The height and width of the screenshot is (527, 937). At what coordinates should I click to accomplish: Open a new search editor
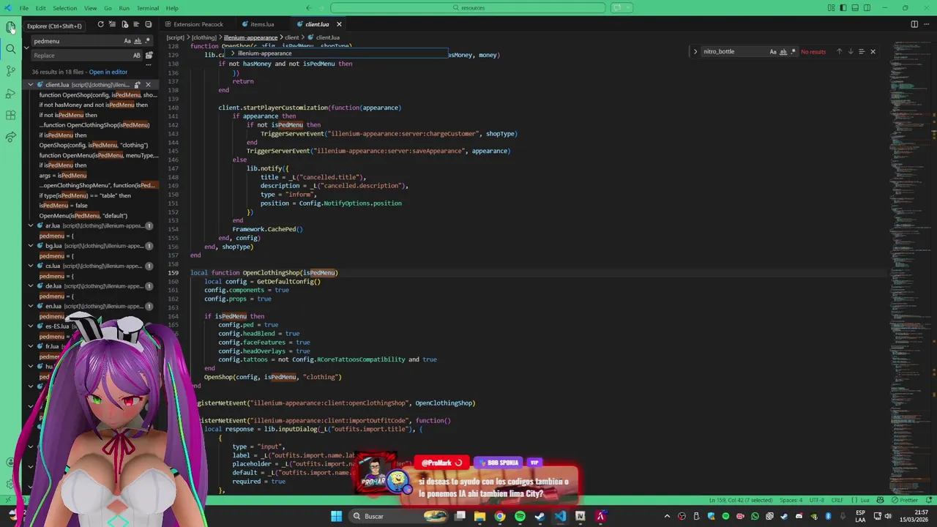pos(124,25)
